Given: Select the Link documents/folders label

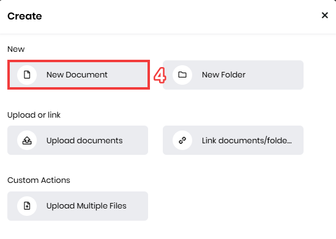Looking at the screenshot, I should pyautogui.click(x=247, y=141).
